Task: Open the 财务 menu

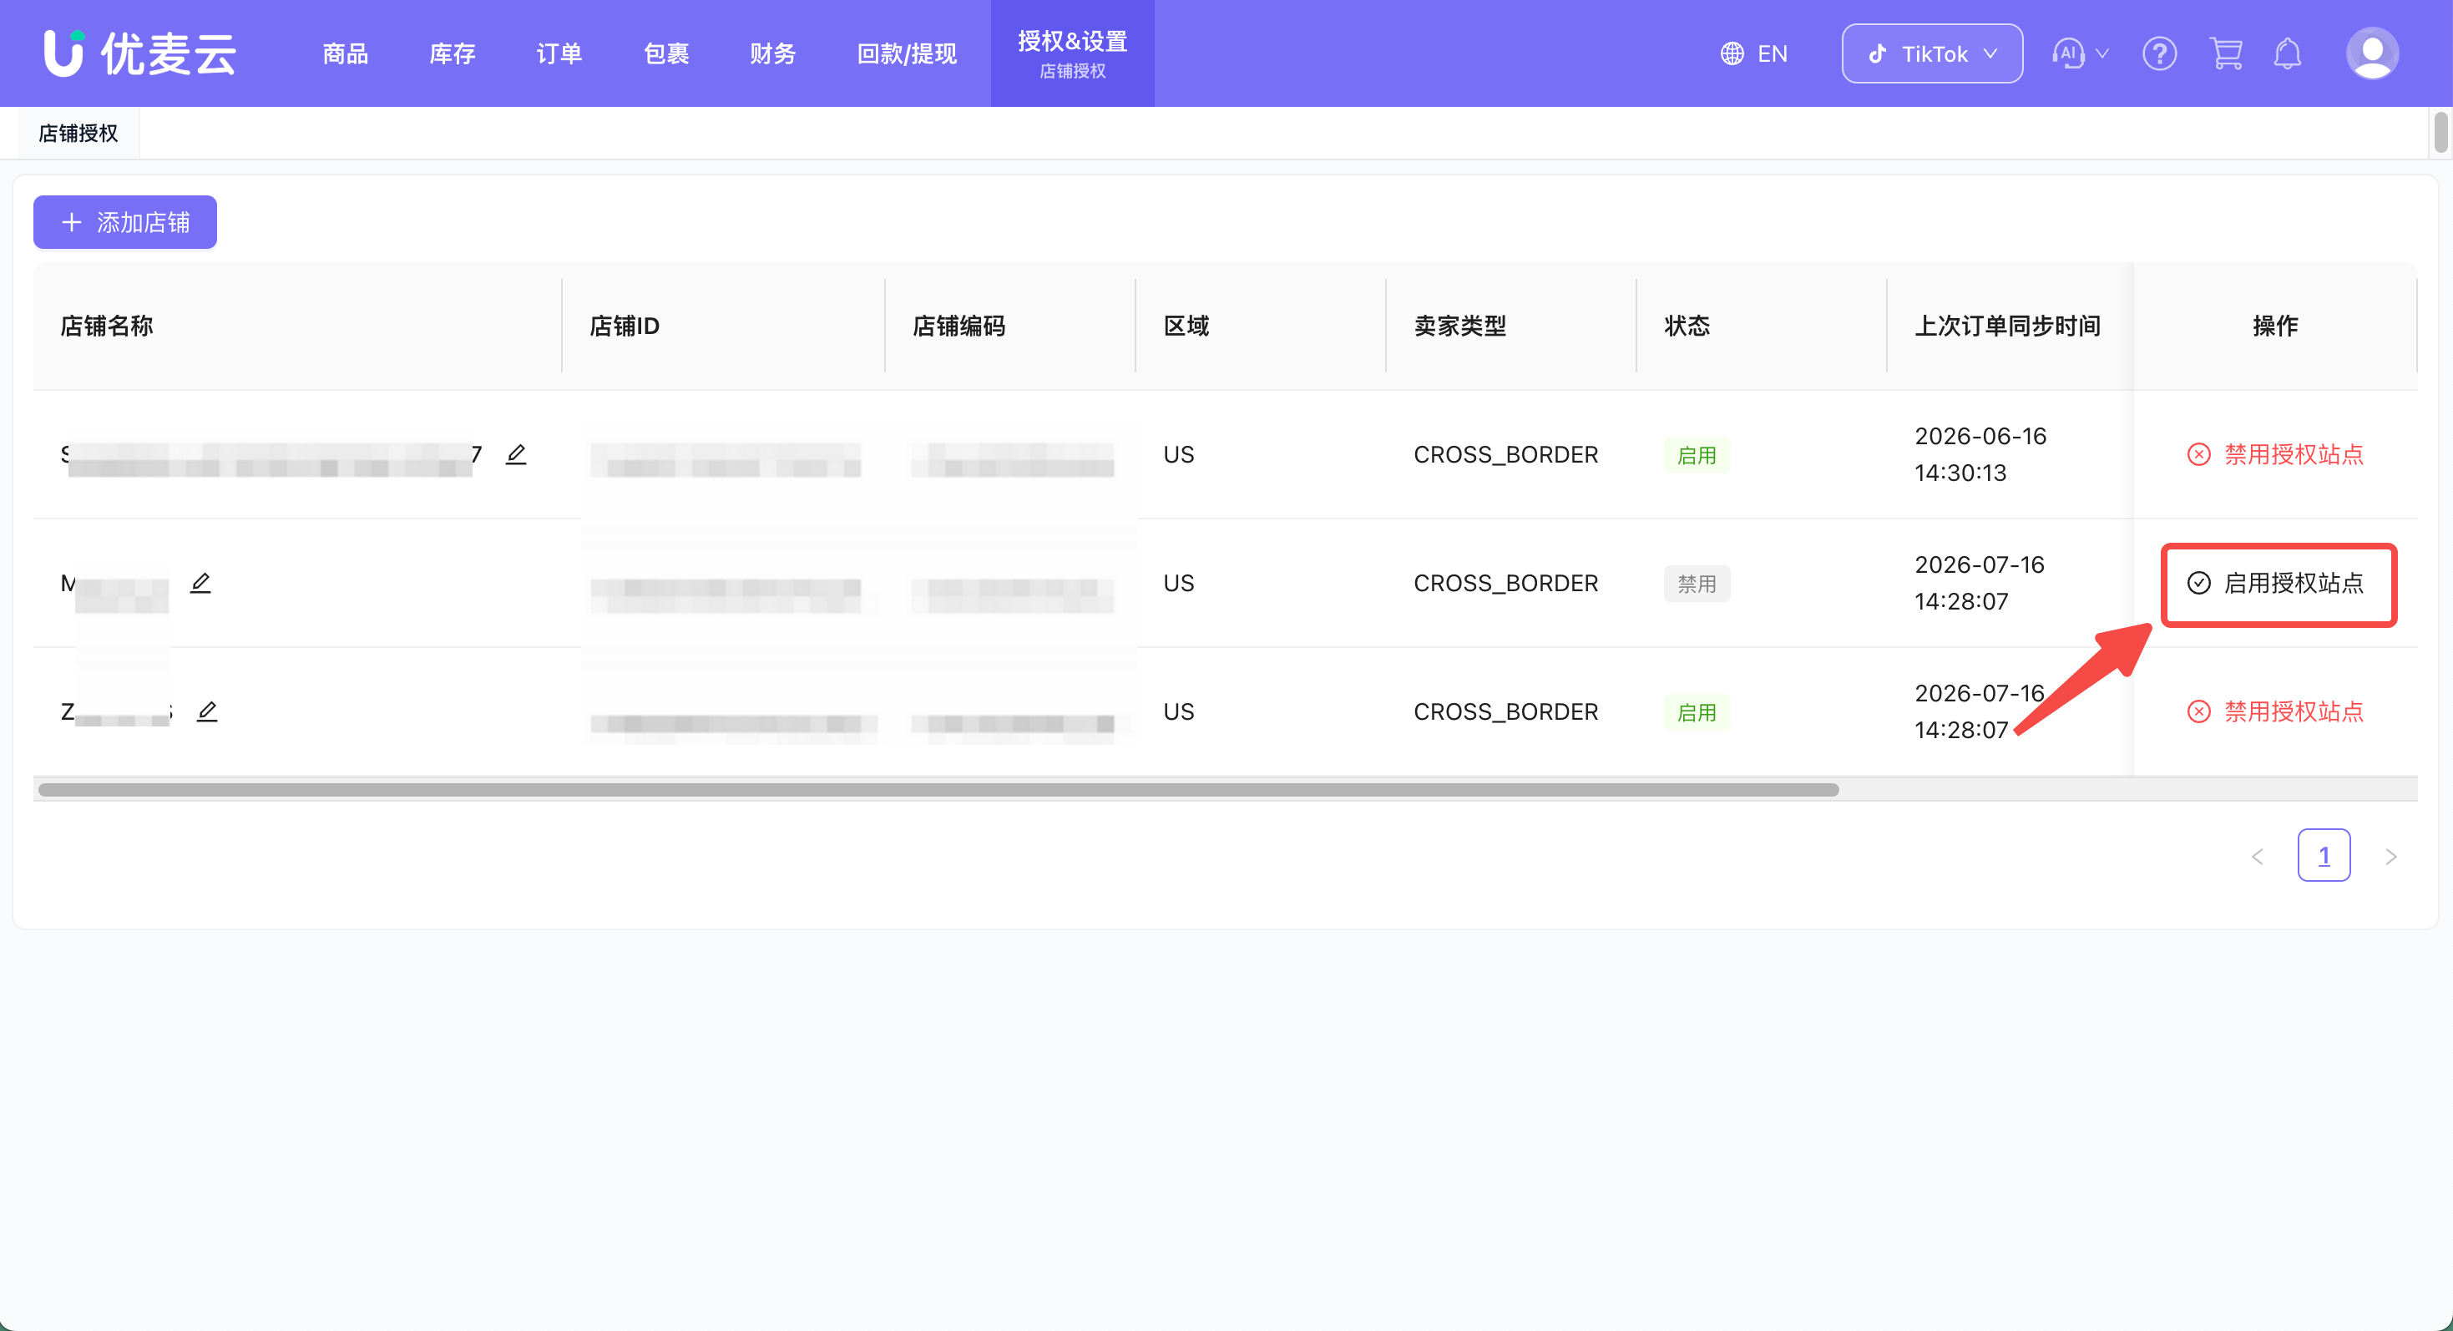Action: coord(772,53)
